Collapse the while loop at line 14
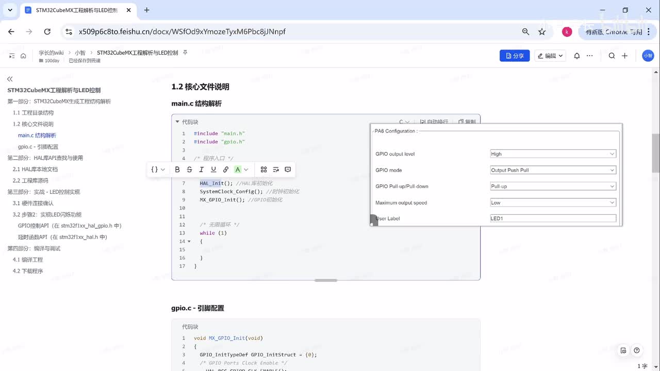660x371 pixels. coord(189,241)
